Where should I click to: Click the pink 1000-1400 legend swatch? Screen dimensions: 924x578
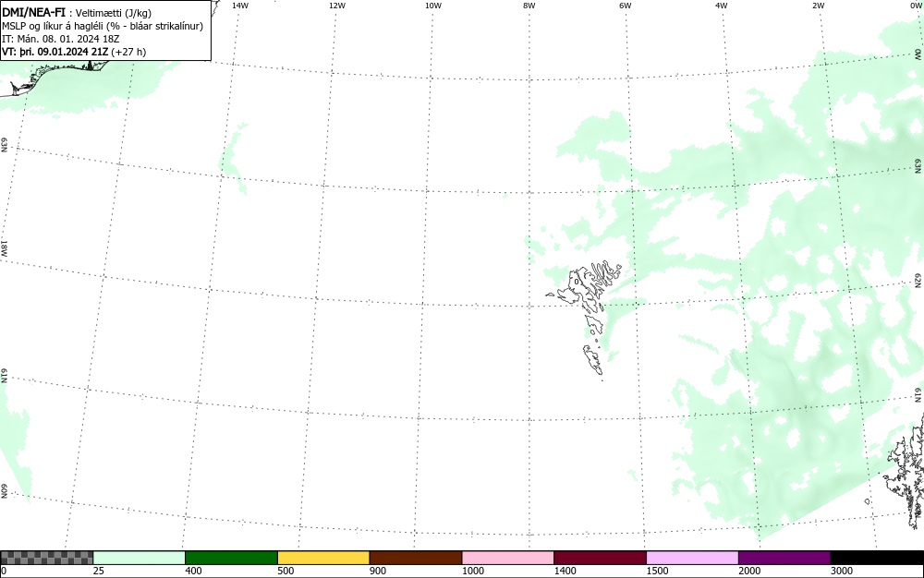pos(508,558)
